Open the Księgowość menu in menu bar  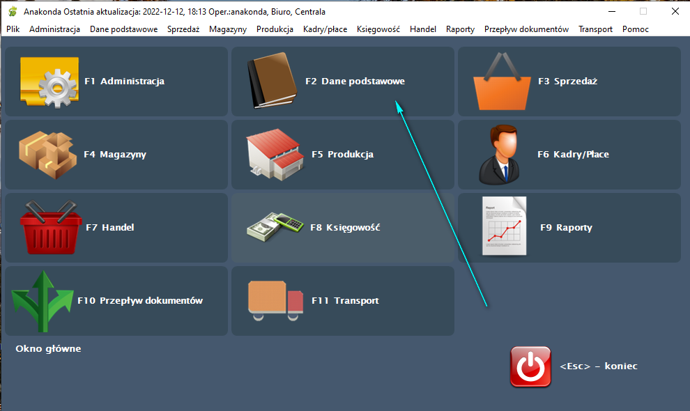(x=378, y=29)
